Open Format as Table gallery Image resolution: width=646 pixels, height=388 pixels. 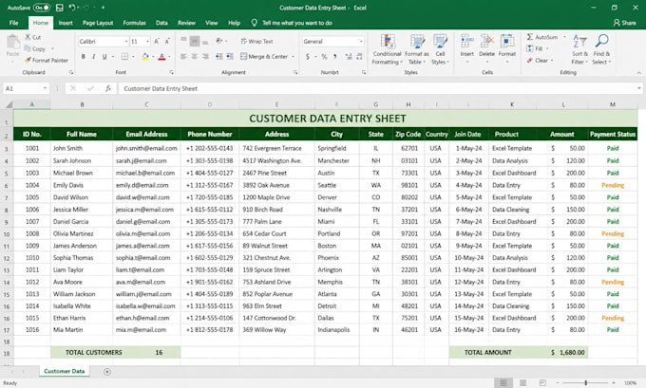pyautogui.click(x=416, y=49)
